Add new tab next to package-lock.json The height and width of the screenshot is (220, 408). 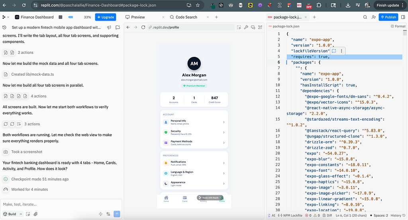(x=314, y=17)
